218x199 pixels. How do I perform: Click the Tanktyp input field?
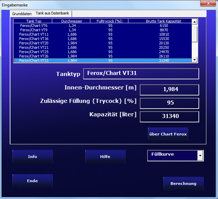click(141, 74)
